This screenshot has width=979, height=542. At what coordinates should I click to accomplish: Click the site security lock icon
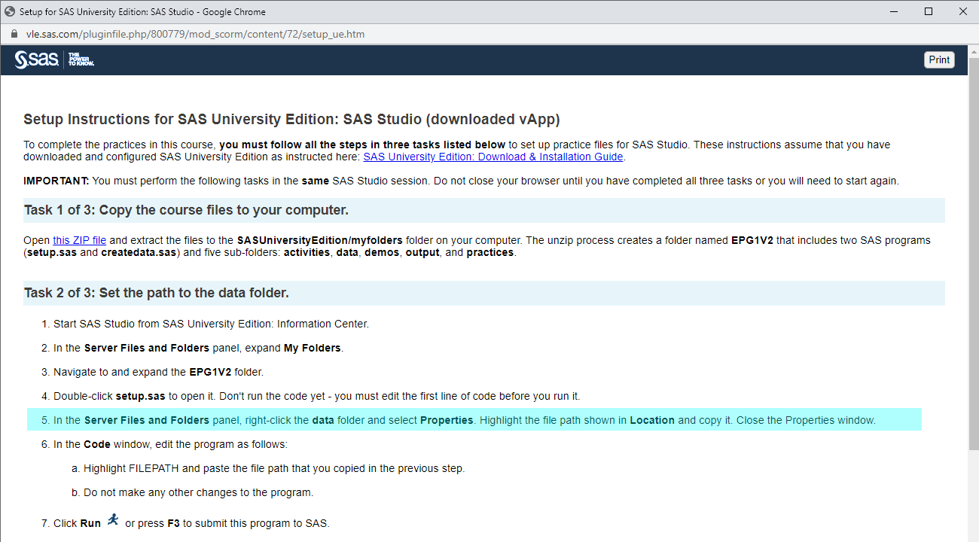pos(14,35)
